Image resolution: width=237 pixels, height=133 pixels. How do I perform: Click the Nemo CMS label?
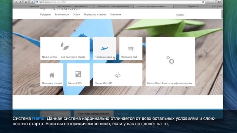(75, 83)
